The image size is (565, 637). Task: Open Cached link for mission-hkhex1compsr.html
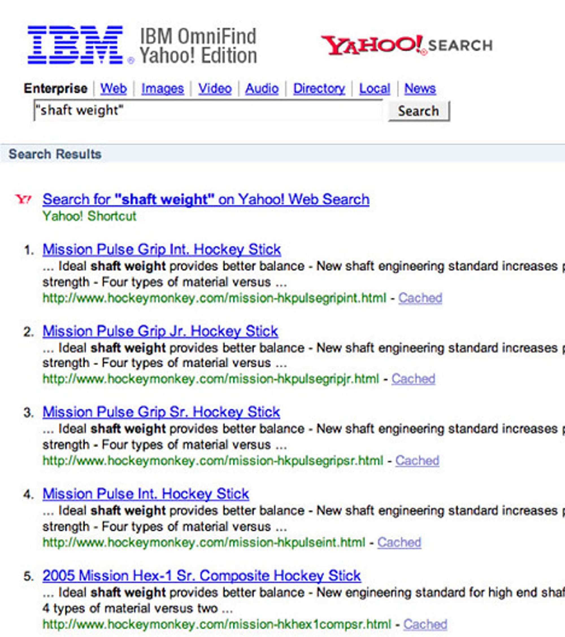coord(425,624)
